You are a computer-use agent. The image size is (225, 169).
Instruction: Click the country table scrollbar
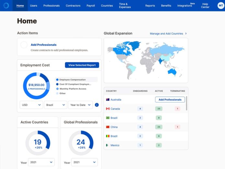point(186,104)
